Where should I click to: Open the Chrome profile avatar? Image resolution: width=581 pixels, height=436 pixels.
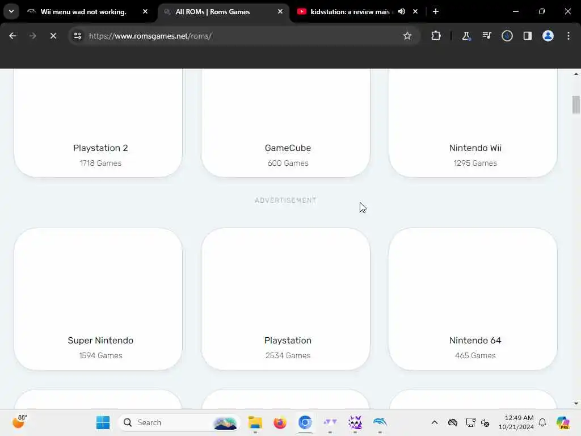point(548,36)
